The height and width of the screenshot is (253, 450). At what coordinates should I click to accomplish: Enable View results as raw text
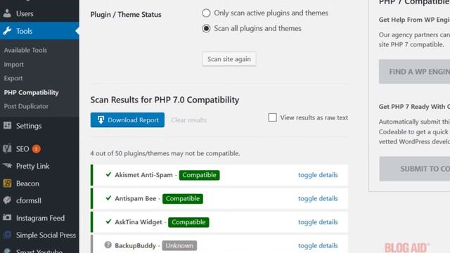click(272, 117)
